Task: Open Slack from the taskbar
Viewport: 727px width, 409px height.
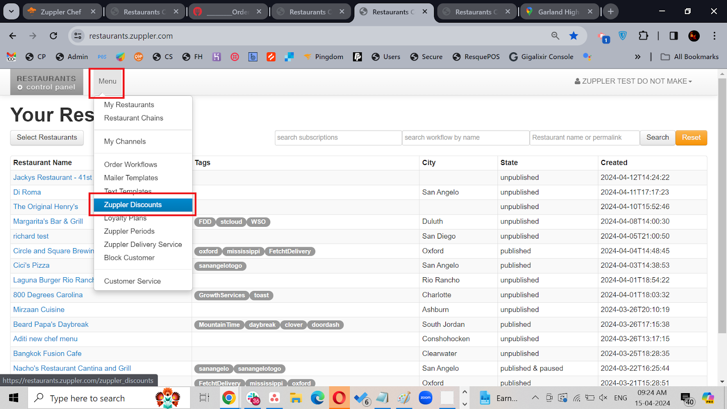Action: 253,398
